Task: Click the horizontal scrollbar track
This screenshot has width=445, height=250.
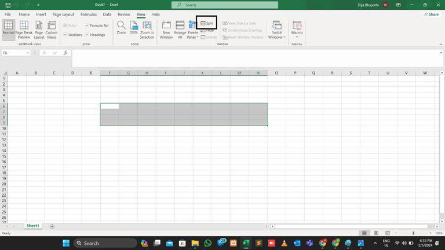Action: [x=351, y=226]
